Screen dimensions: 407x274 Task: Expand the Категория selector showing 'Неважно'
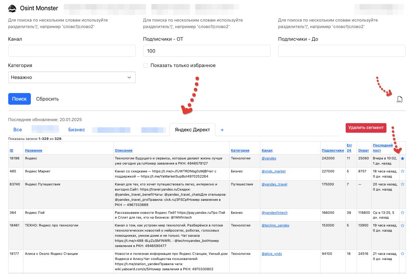(x=72, y=77)
